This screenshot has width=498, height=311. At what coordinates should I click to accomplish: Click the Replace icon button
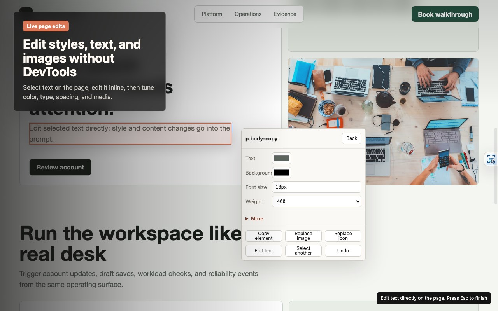(x=343, y=236)
